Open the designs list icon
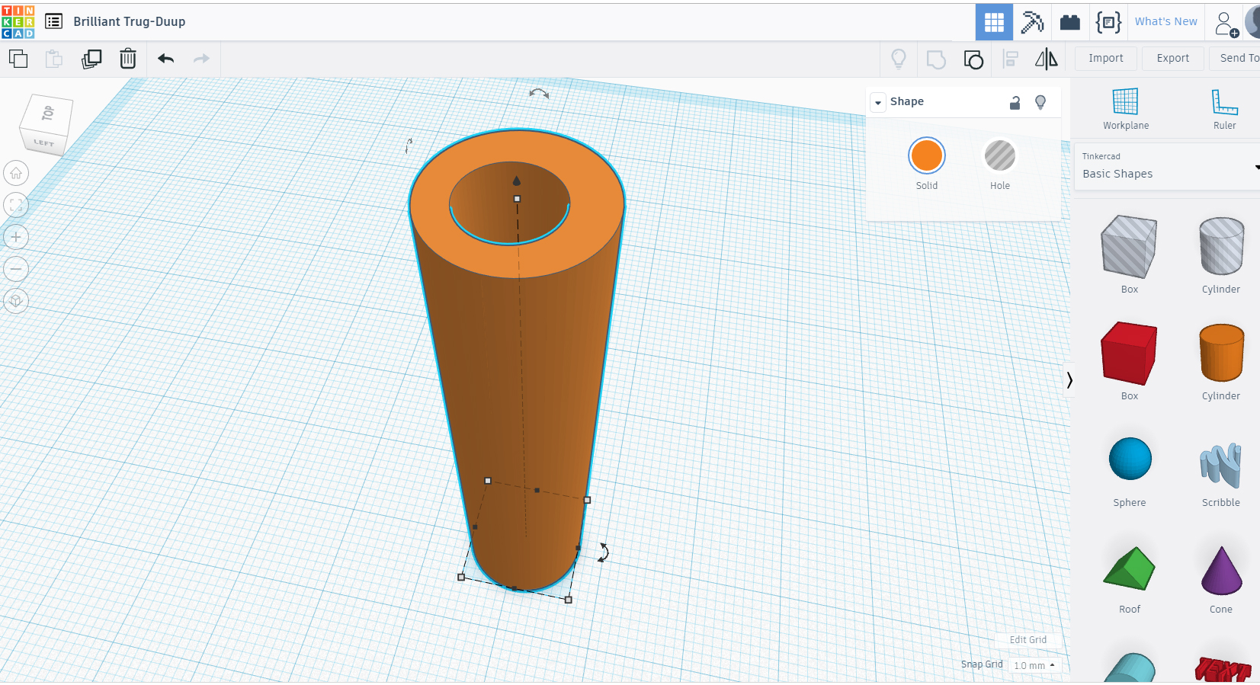The height and width of the screenshot is (685, 1260). click(x=53, y=21)
